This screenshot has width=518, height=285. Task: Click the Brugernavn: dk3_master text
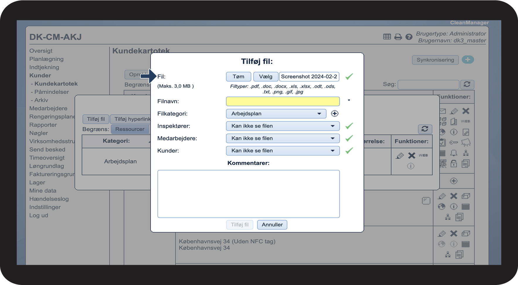pos(452,41)
